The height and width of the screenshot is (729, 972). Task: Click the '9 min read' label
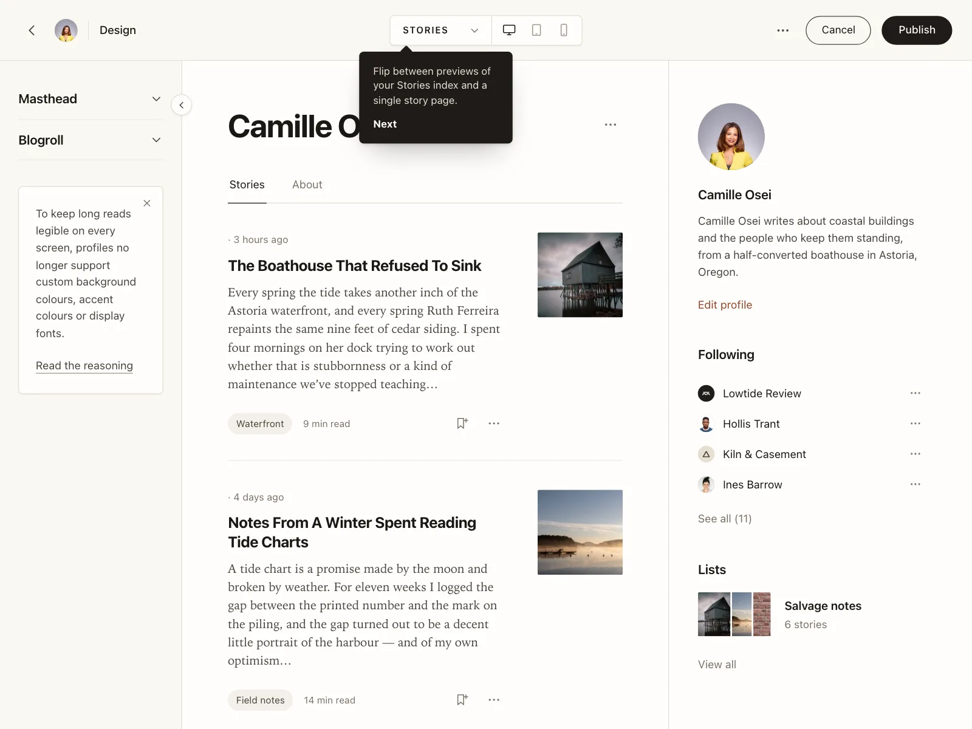coord(326,424)
